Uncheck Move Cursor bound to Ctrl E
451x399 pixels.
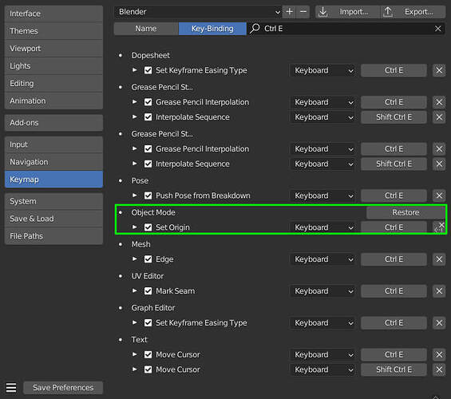pyautogui.click(x=148, y=355)
